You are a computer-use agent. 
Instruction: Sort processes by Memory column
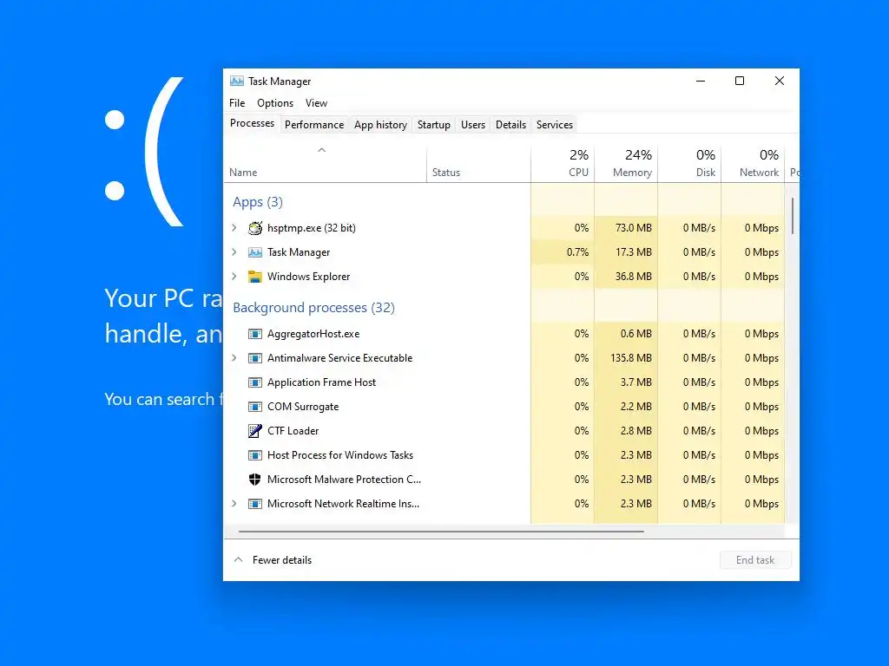626,164
